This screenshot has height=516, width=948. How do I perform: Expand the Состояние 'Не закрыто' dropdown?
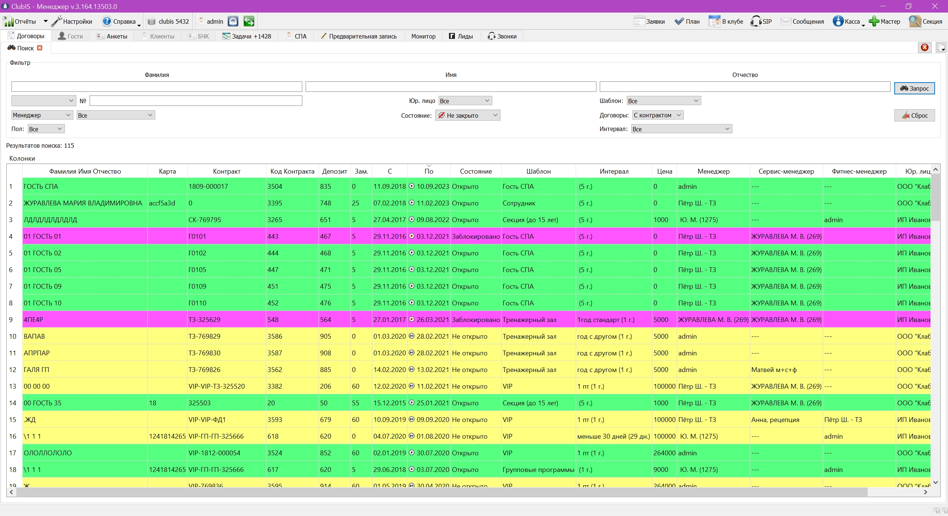[x=468, y=115]
